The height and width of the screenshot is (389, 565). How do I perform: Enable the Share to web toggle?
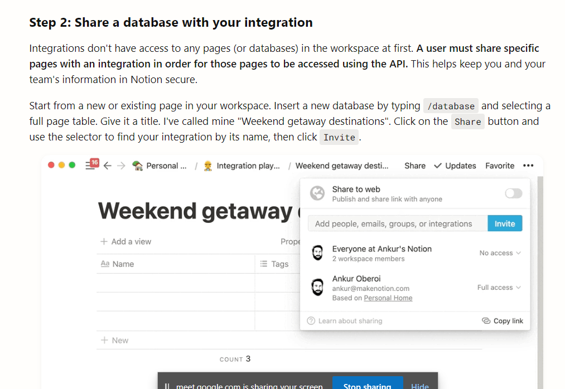pos(514,193)
